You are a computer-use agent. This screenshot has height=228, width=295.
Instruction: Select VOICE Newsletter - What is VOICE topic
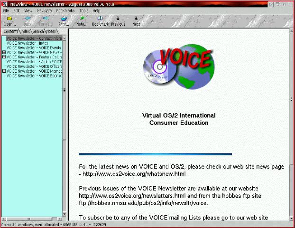point(34,62)
